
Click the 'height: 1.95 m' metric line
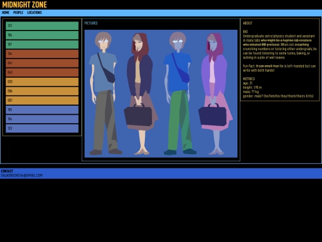(252, 87)
